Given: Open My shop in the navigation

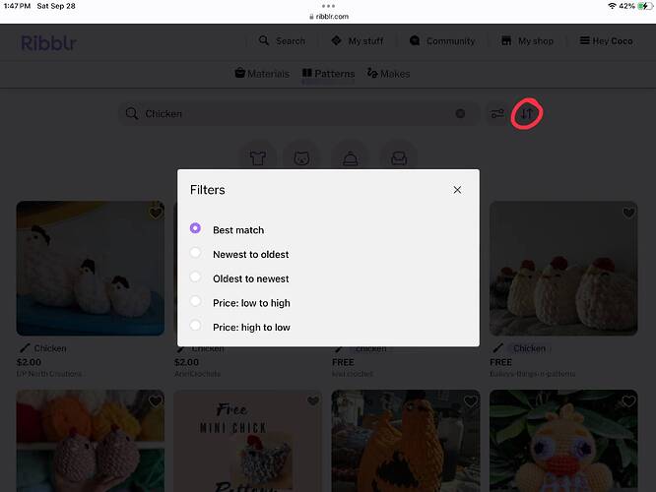Looking at the screenshot, I should [x=527, y=41].
